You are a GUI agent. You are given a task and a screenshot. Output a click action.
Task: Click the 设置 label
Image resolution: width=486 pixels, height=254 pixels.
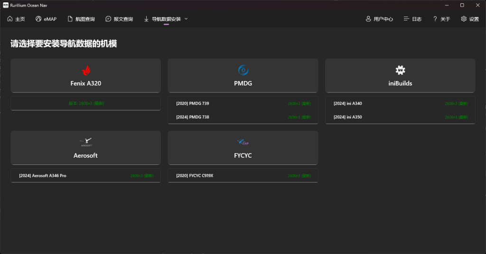(x=474, y=19)
